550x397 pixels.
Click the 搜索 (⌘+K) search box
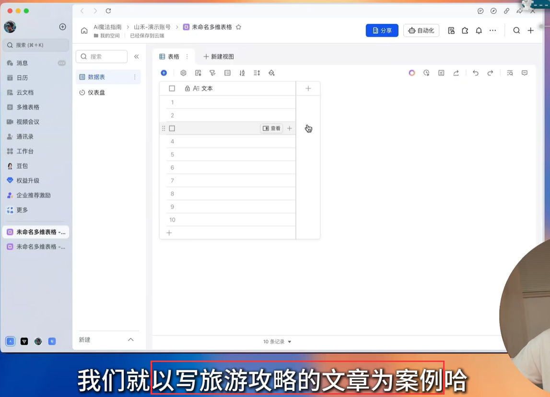tap(35, 45)
